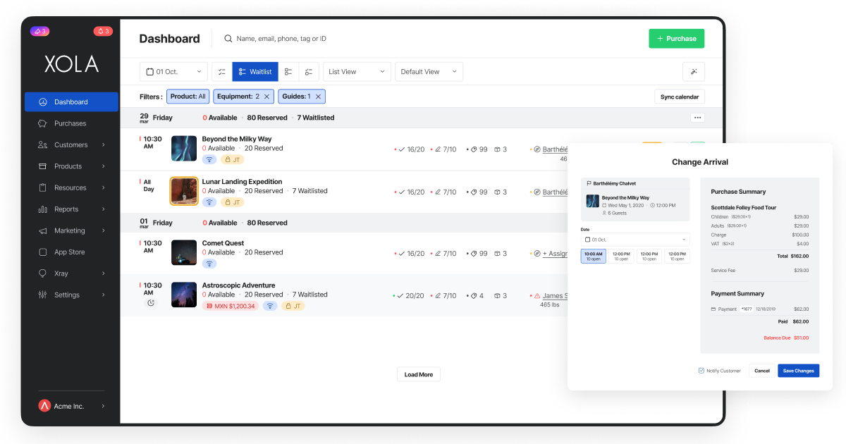Toggle the Waitlist view filter
Image resolution: width=846 pixels, height=444 pixels.
tap(255, 72)
